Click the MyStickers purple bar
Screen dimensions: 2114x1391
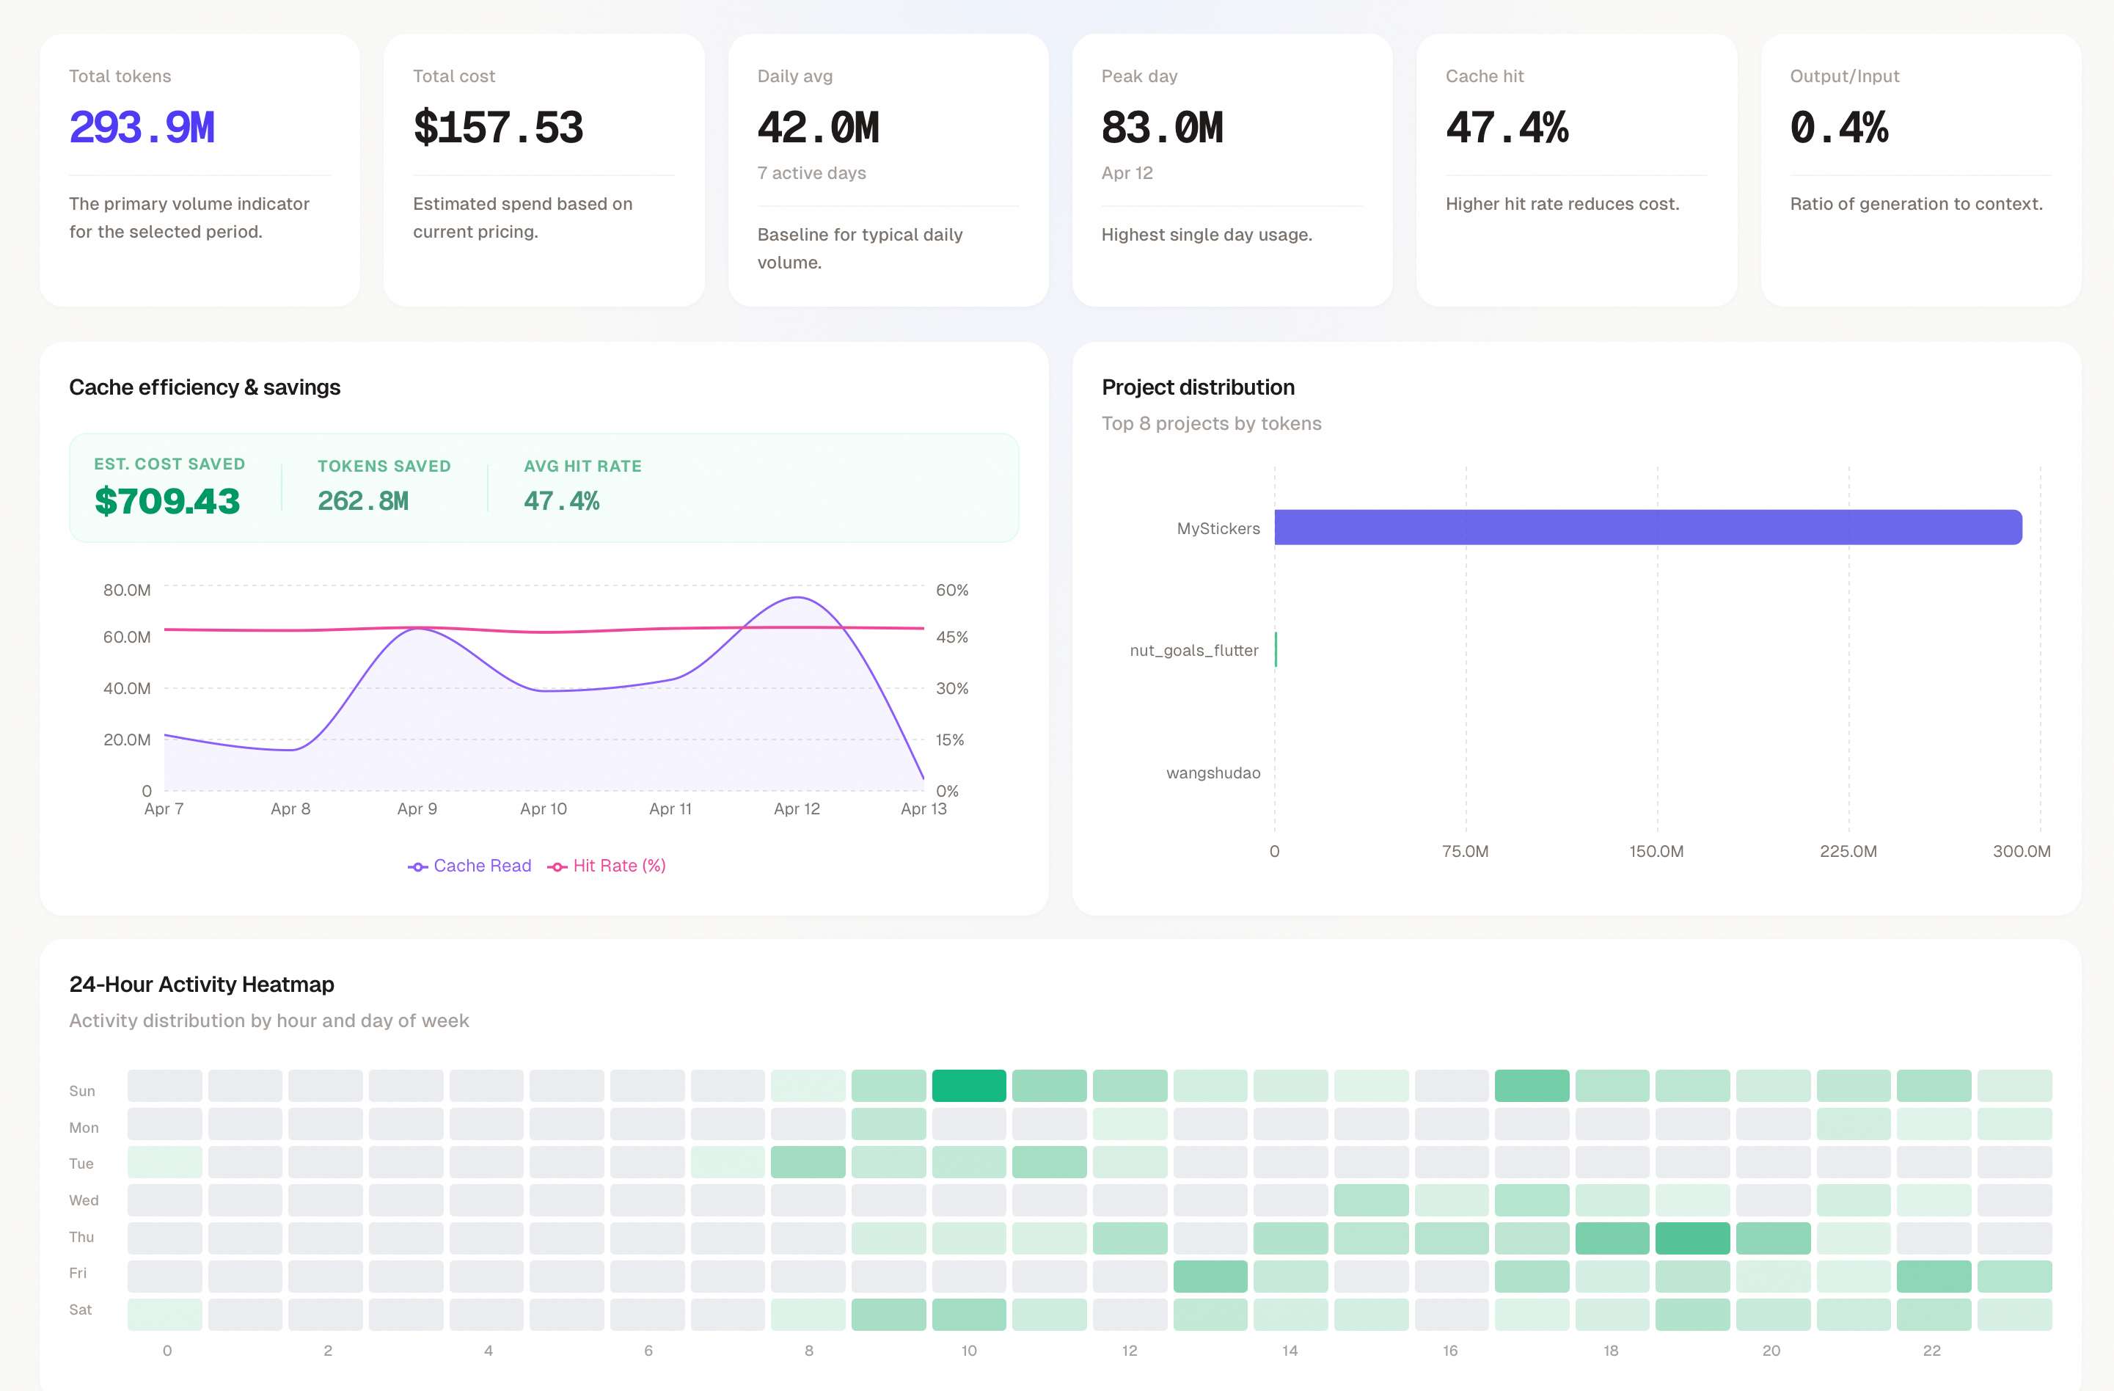coord(1647,527)
